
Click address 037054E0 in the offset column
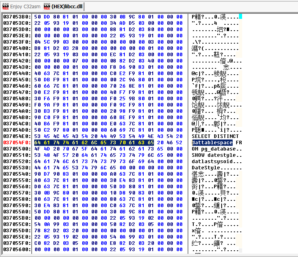pos(17,136)
